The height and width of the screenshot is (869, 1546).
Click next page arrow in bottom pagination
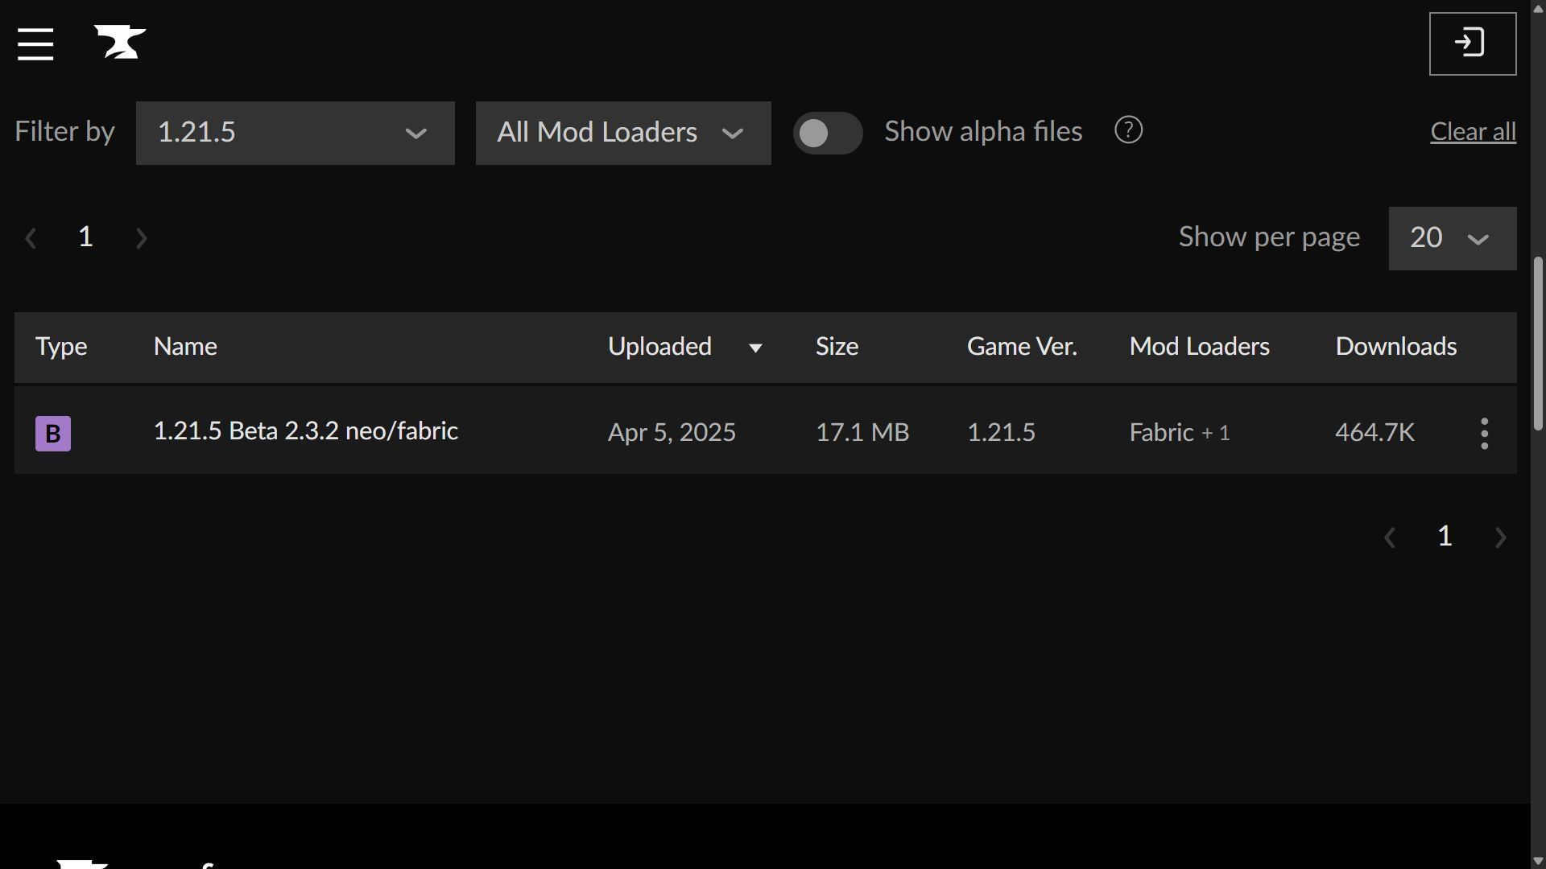1499,537
